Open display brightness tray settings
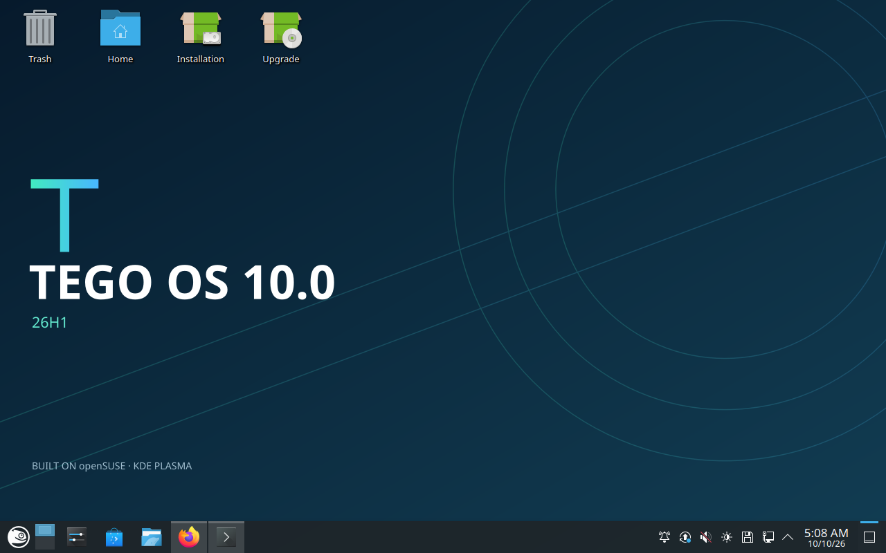This screenshot has width=886, height=553. tap(727, 537)
